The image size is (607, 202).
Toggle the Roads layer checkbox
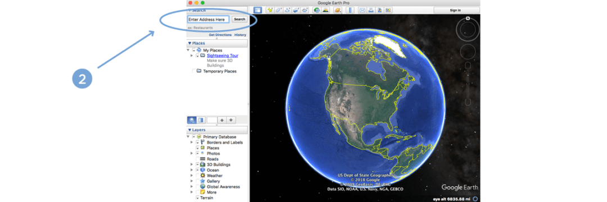pos(197,159)
